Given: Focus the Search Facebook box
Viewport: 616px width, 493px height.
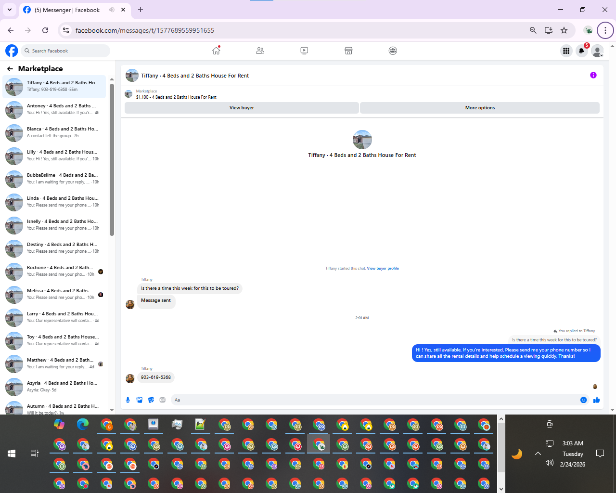Looking at the screenshot, I should (66, 51).
